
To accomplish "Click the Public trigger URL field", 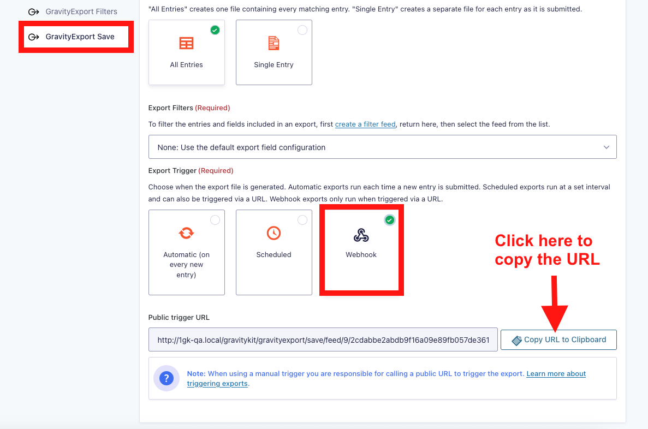I will [x=323, y=339].
